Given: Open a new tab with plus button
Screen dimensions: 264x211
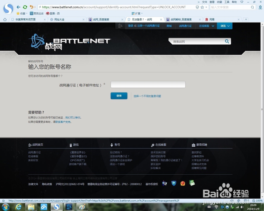Looking at the screenshot, I should (246, 19).
